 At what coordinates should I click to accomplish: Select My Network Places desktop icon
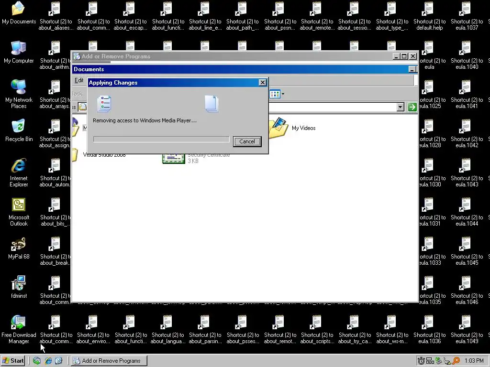tap(19, 94)
